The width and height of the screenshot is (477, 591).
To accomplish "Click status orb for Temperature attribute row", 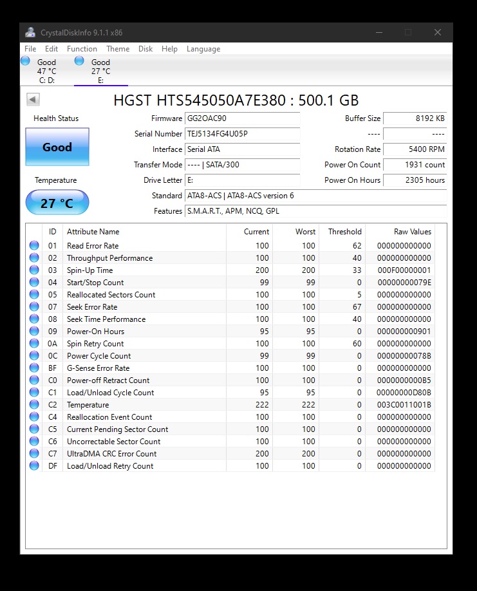I will point(34,405).
